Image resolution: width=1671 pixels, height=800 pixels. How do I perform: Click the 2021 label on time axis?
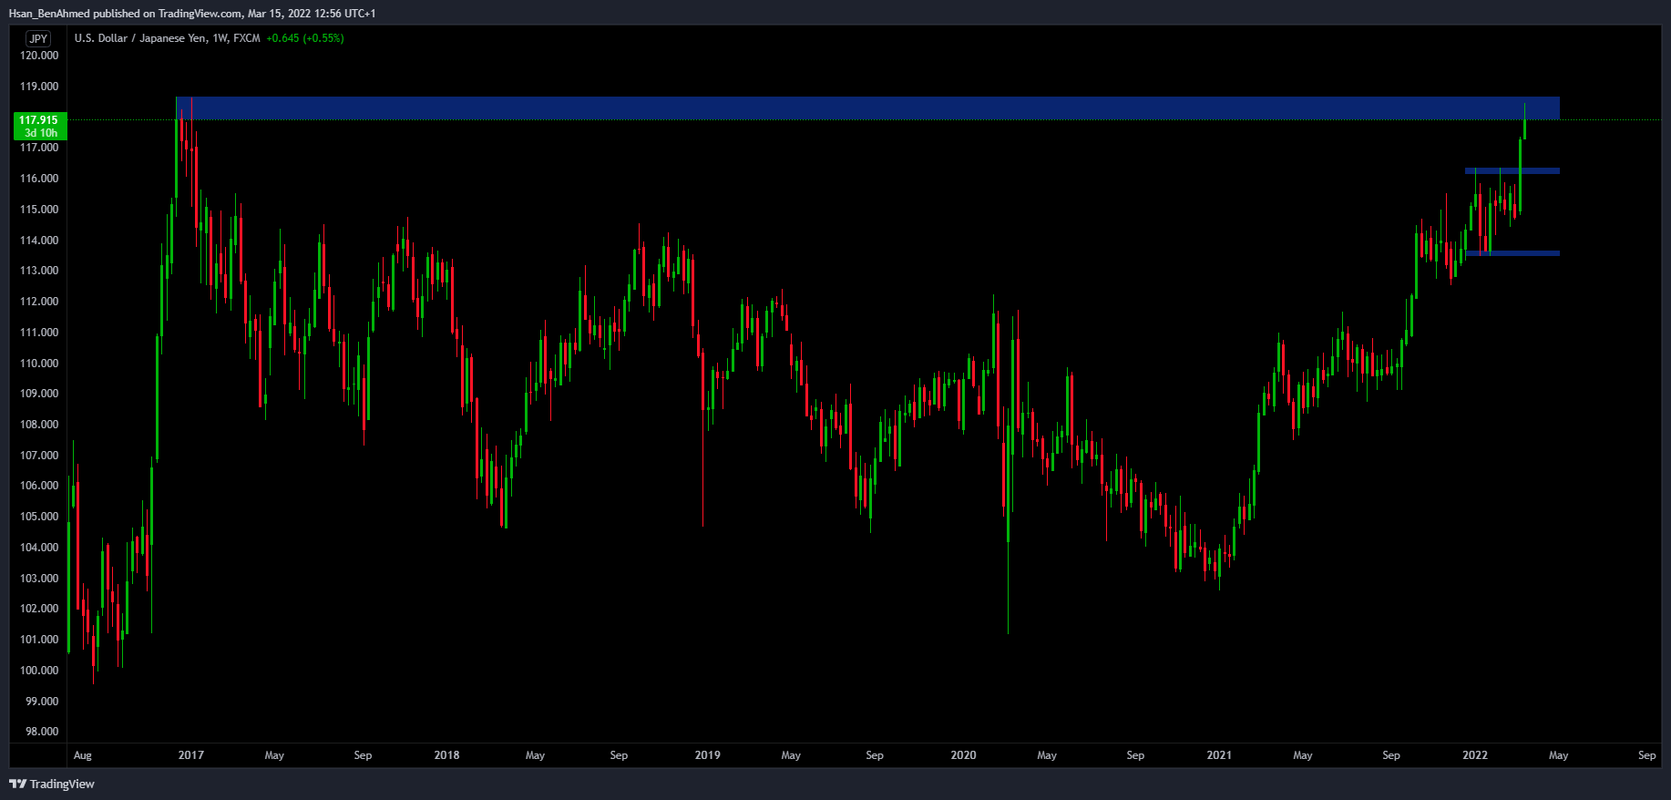(x=1219, y=755)
